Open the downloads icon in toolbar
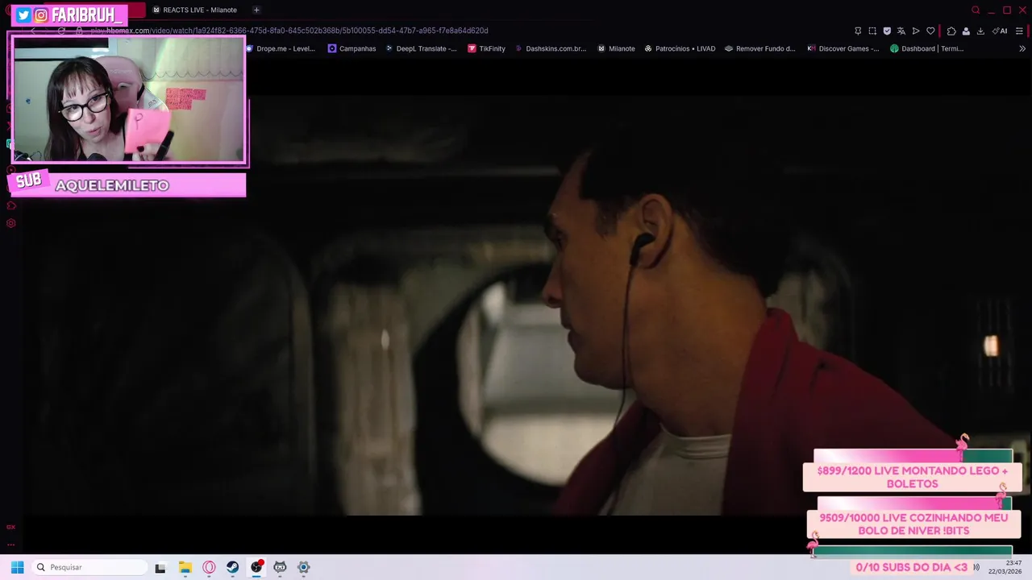The height and width of the screenshot is (580, 1032). coord(980,31)
